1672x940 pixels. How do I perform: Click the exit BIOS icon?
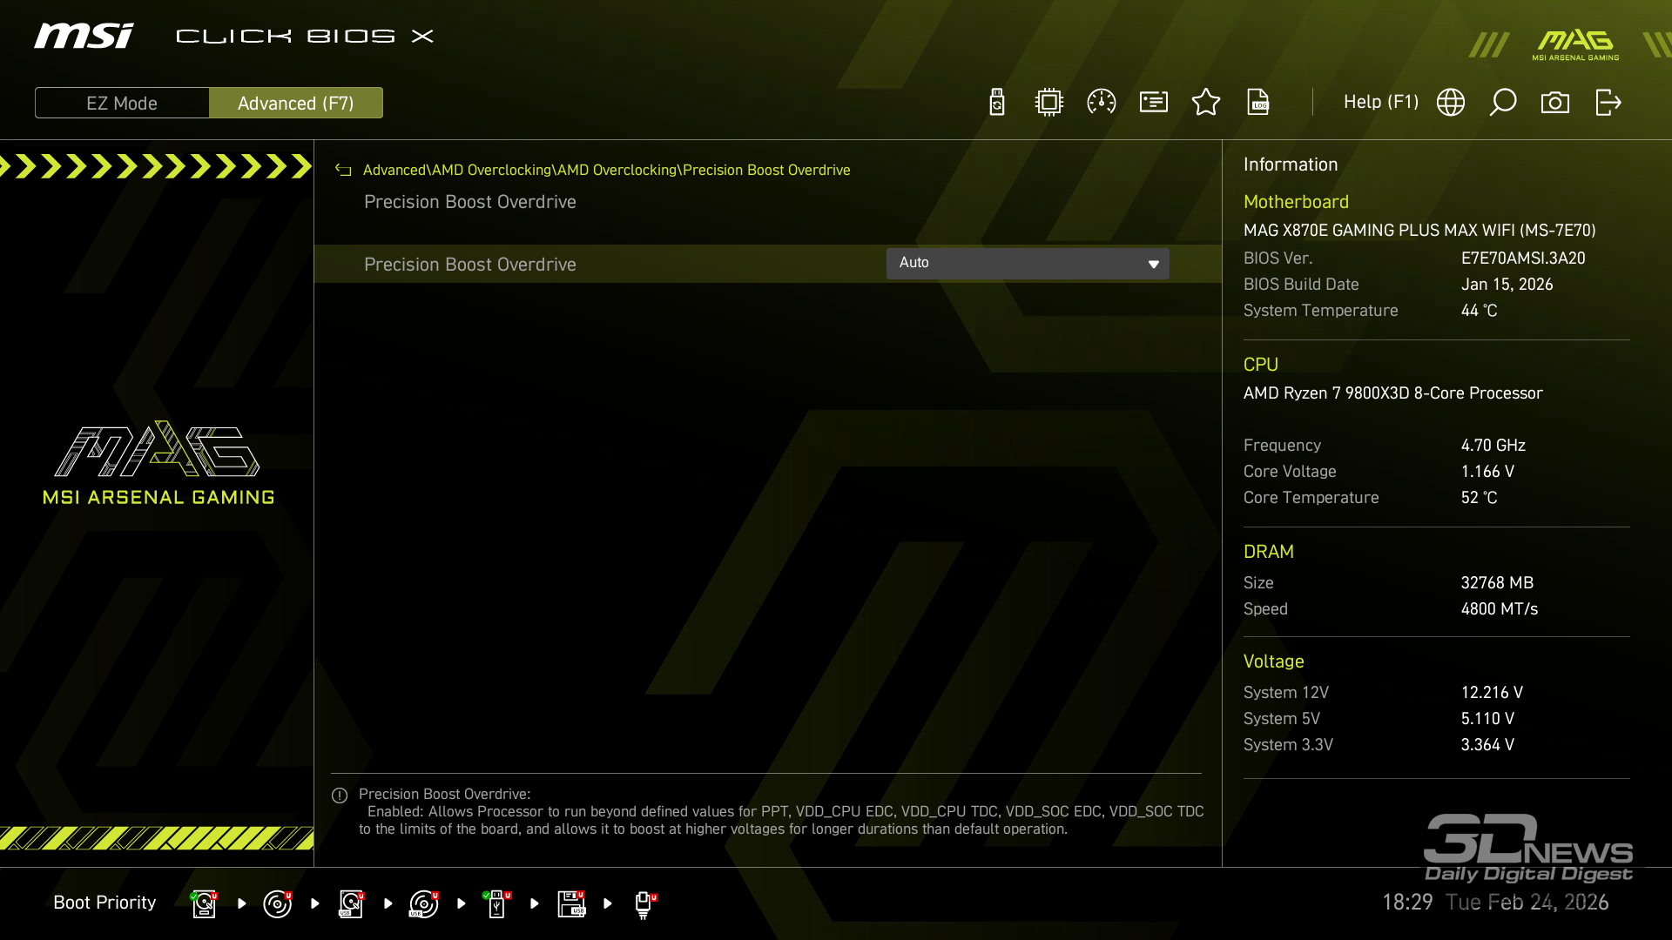click(1608, 103)
